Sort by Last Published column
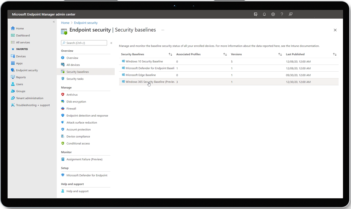The width and height of the screenshot is (351, 209). coord(335,55)
